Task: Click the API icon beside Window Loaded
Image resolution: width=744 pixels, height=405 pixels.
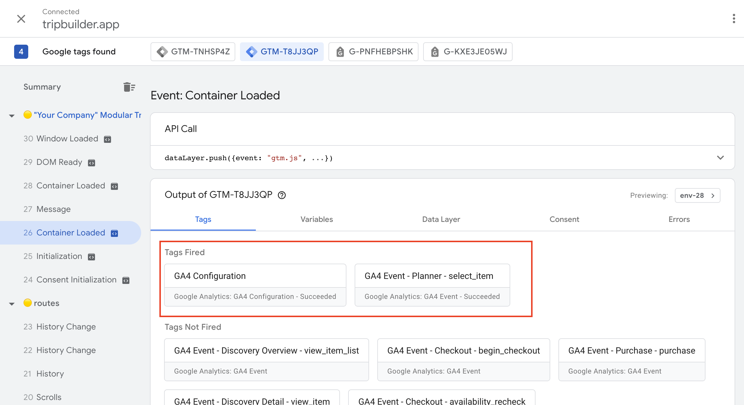Action: (108, 139)
